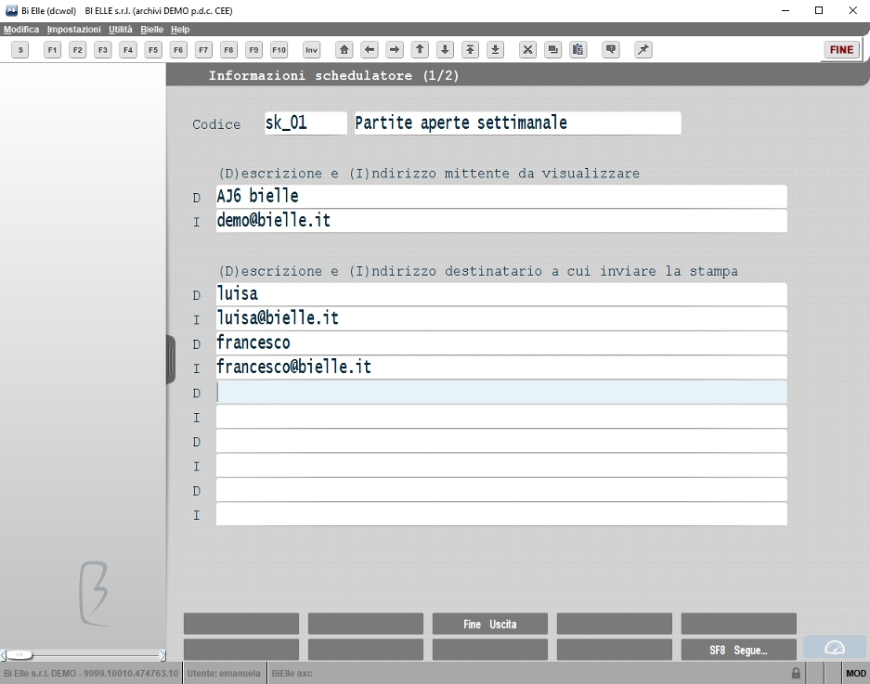870x684 pixels.
Task: Click the sender address field demo@bielle.it
Action: (501, 221)
